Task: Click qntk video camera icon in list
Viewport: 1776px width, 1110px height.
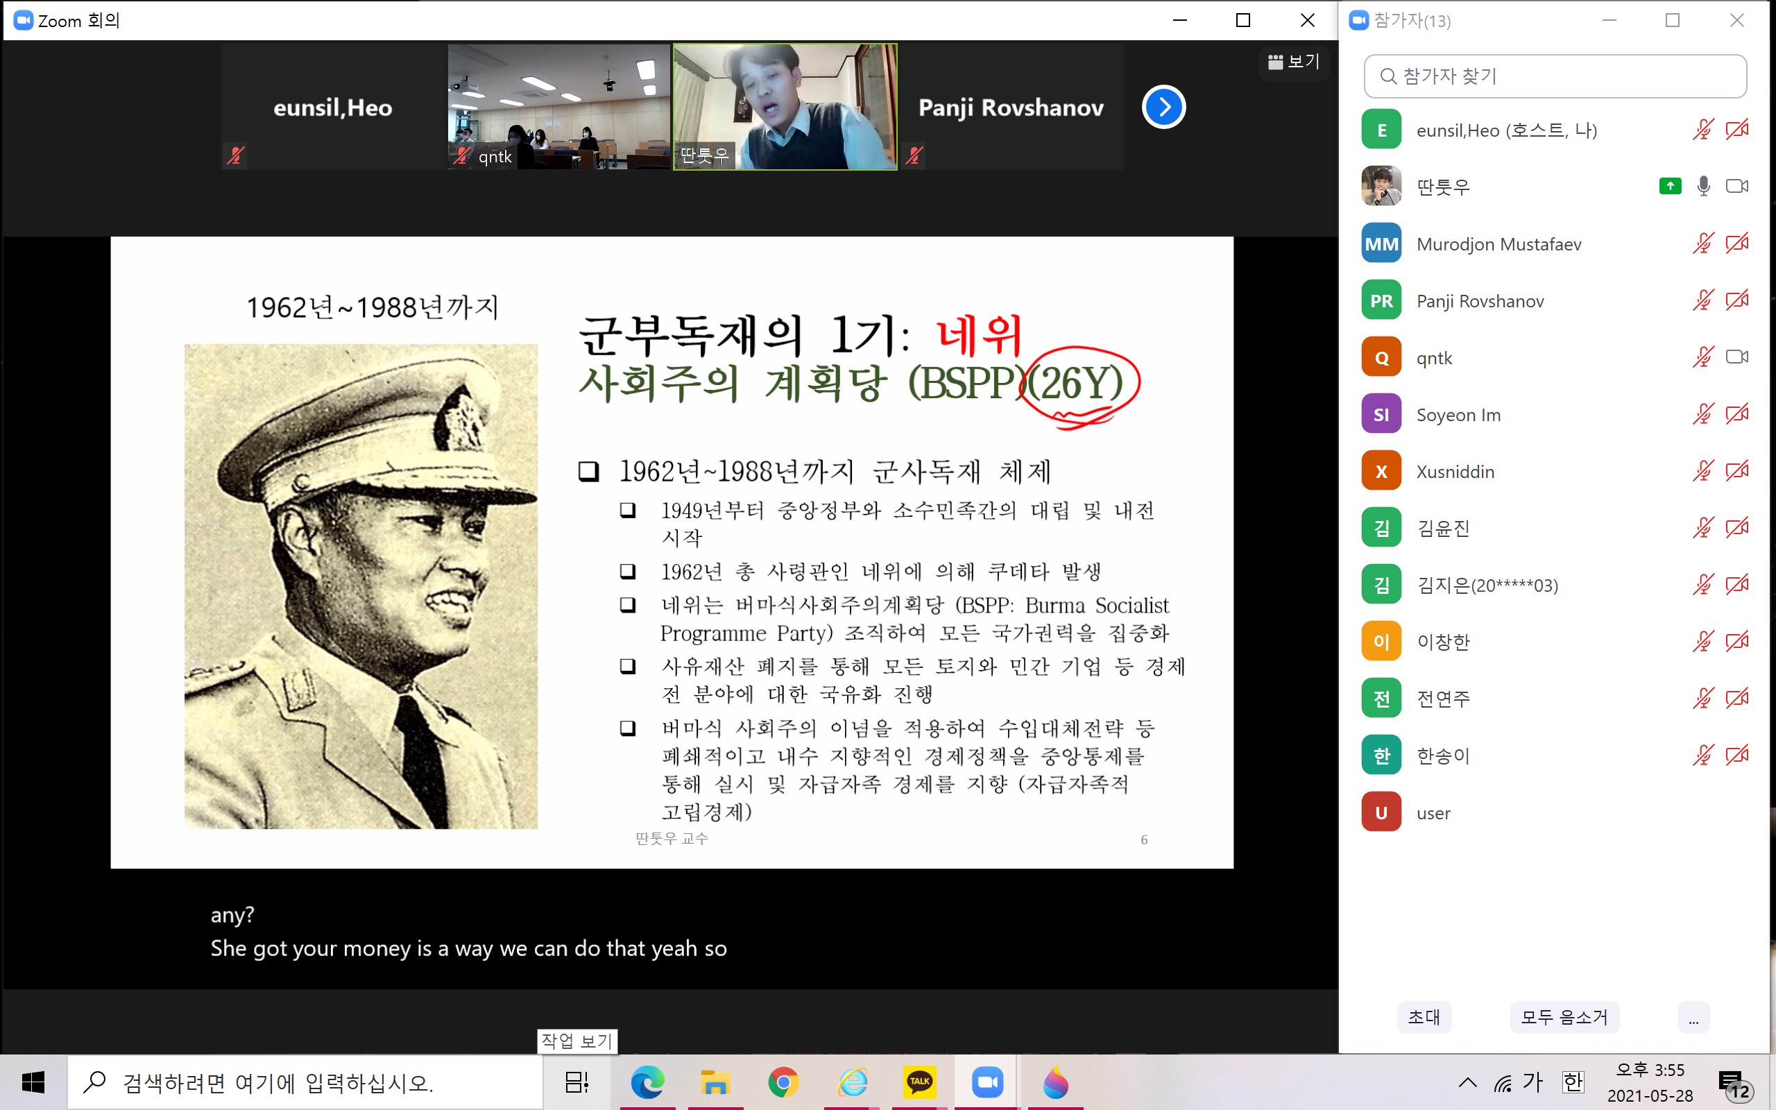Action: 1736,357
